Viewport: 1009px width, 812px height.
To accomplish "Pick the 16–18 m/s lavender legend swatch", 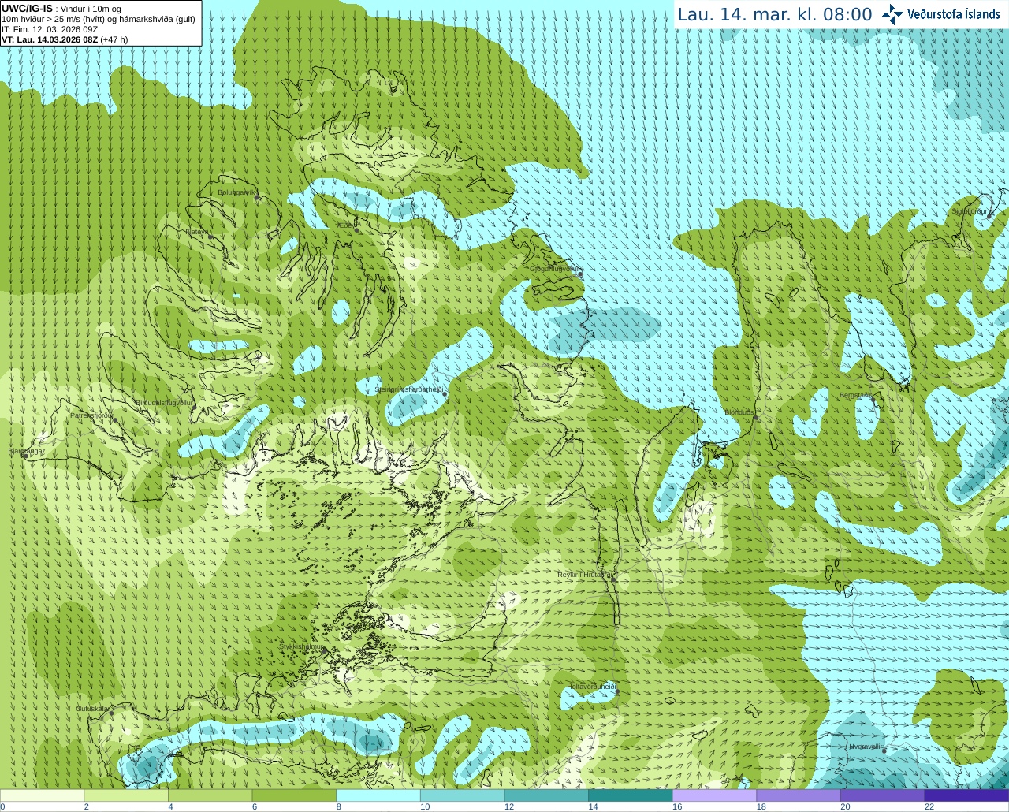I will 714,795.
